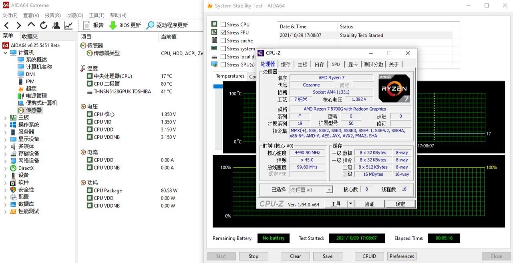513x263 pixels.
Task: Click the Refresh icon in AIDA64 toolbar
Action: point(43,24)
